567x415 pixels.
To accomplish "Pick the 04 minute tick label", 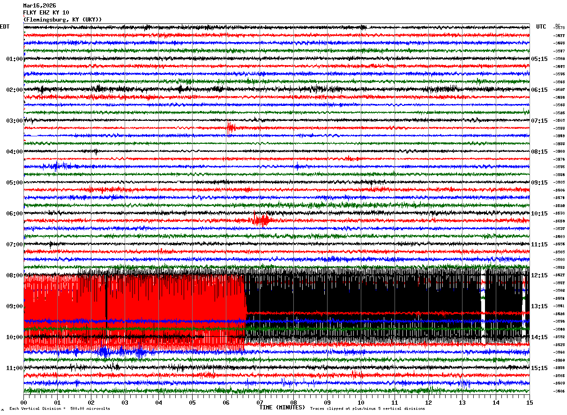I will [x=158, y=403].
